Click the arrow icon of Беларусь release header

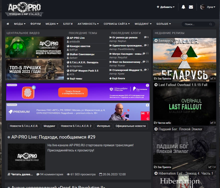click(156, 41)
